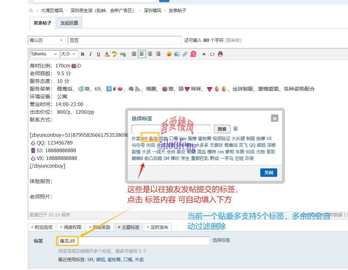Align text to the right
Viewport: 348px width, 270px height.
pyautogui.click(x=158, y=54)
